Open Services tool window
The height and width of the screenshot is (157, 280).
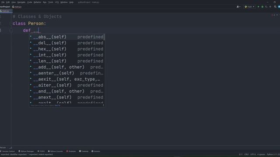(96, 151)
